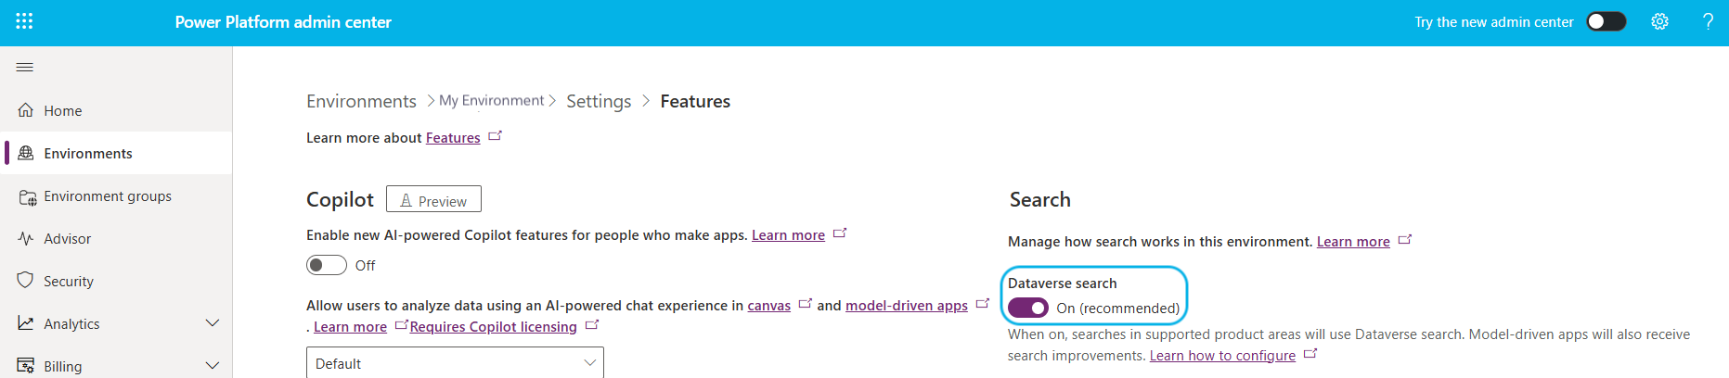Click the Analytics chart icon
Screen dimensions: 1729x378
tap(26, 323)
